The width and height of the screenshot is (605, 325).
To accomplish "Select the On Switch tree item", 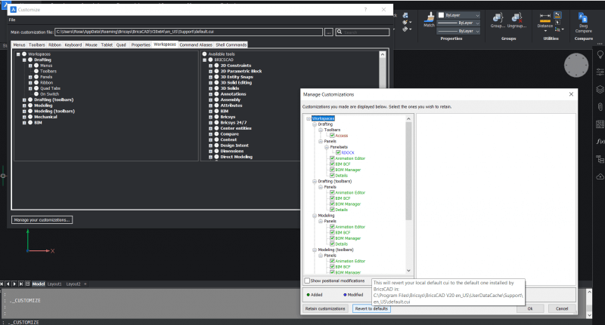I will click(49, 94).
